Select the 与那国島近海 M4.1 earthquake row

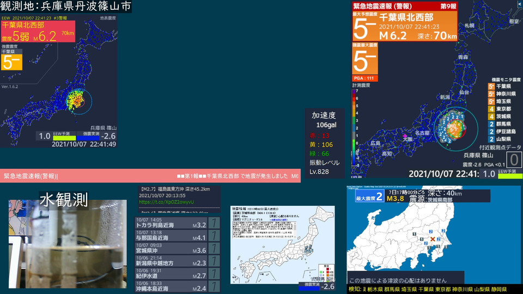(x=178, y=235)
